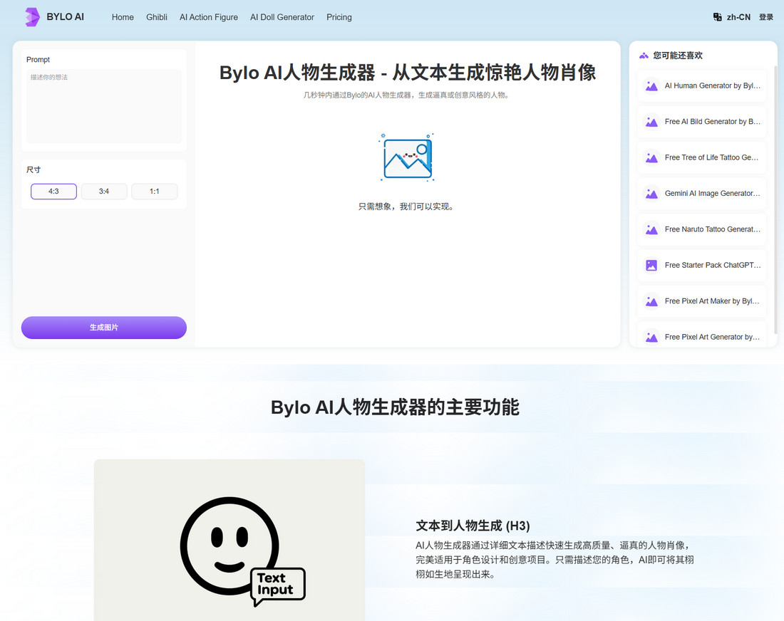Click the Tree of Life Tattoo item icon

pos(651,158)
